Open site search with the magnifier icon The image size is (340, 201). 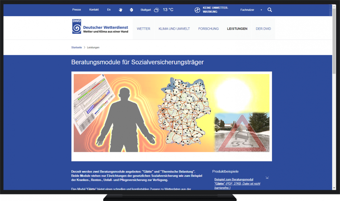click(x=270, y=10)
